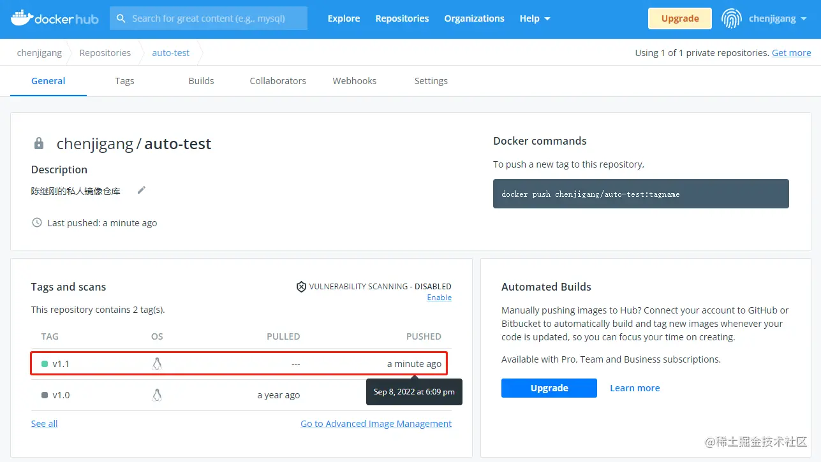The width and height of the screenshot is (821, 462).
Task: Click the blue Upgrade button under Automated Builds
Action: (549, 388)
